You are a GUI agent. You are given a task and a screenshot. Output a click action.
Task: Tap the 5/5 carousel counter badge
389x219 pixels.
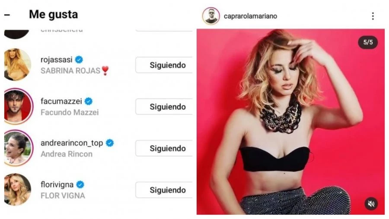click(368, 42)
